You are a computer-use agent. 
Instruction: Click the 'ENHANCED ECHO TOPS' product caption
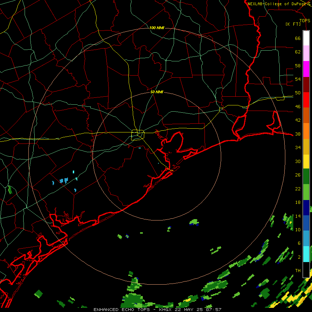click(122, 310)
